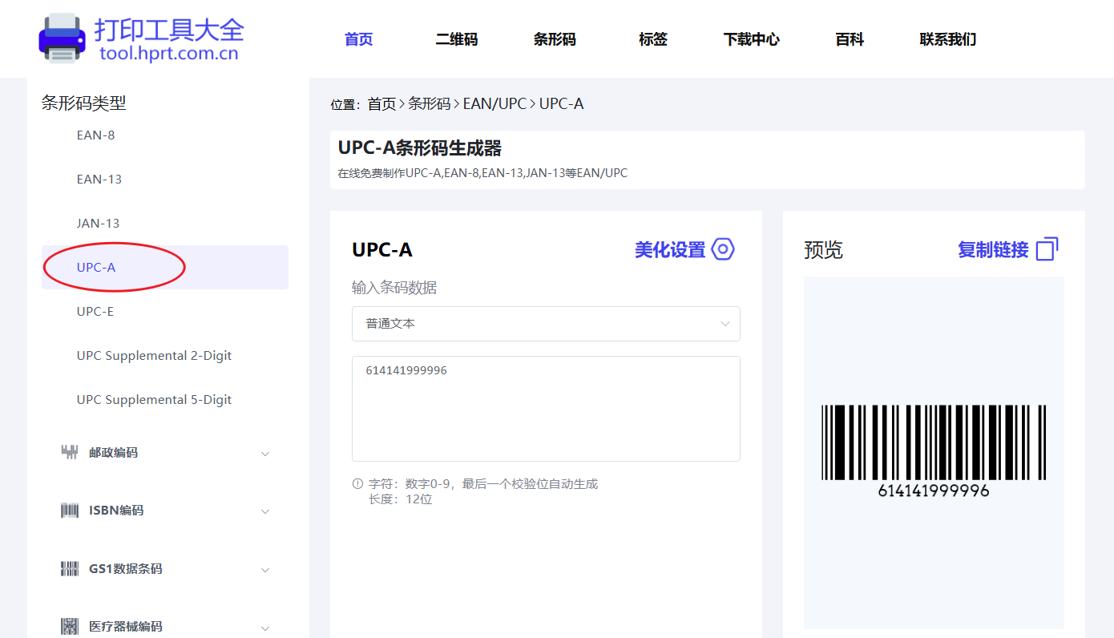
Task: Click the 邮政编码 barcode icon
Action: 70,452
